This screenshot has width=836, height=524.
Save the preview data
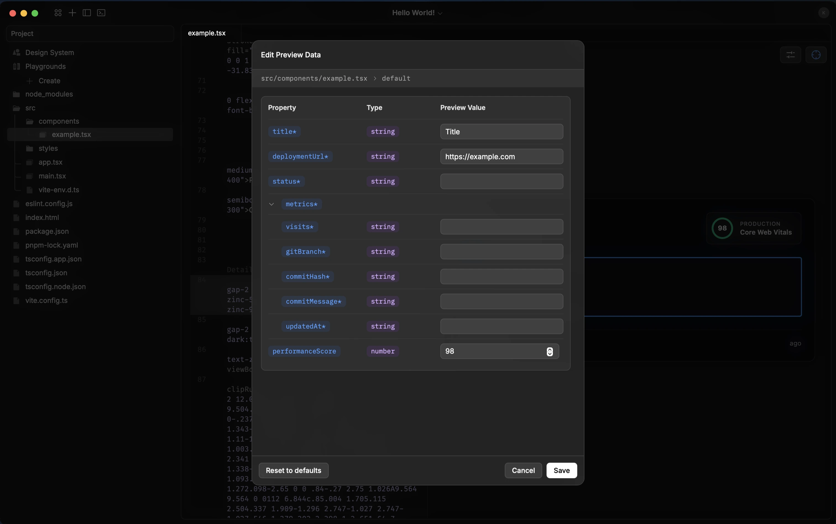[x=561, y=470]
